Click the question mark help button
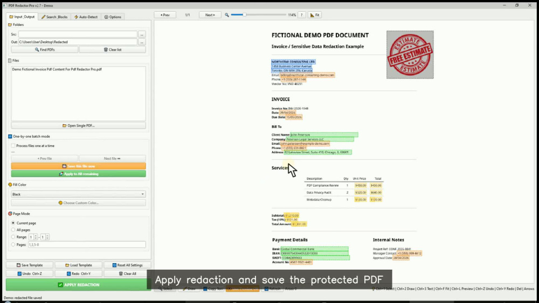The width and height of the screenshot is (539, 303). [301, 15]
